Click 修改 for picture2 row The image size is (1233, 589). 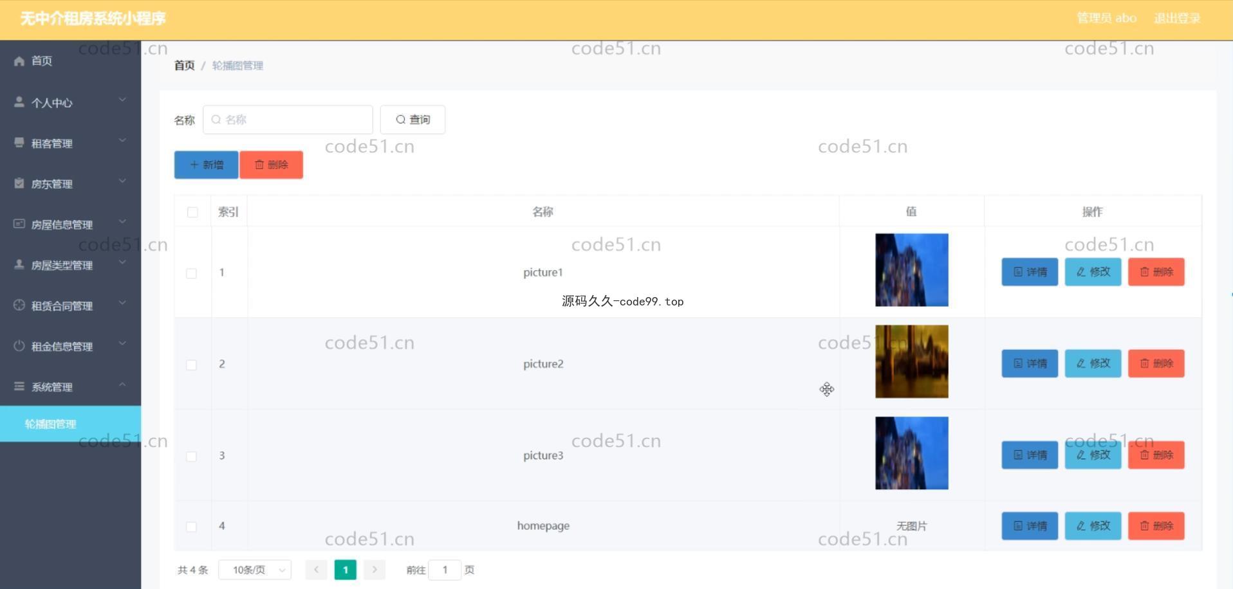pyautogui.click(x=1093, y=363)
